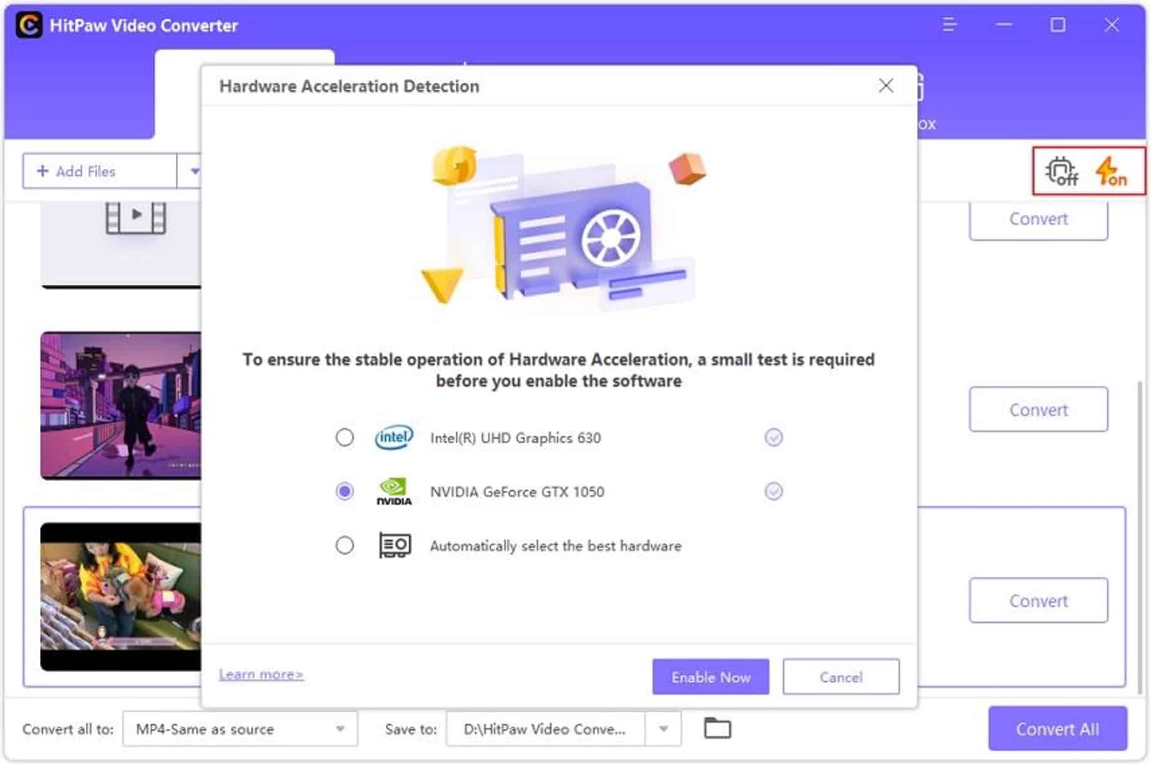Choose Automatically select the best hardware option
This screenshot has height=767, width=1153.
click(x=344, y=546)
